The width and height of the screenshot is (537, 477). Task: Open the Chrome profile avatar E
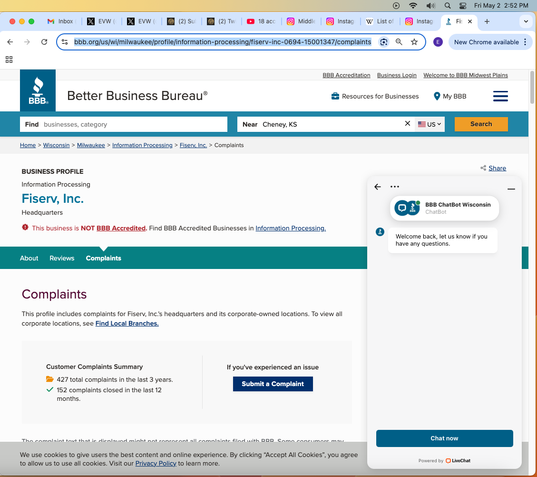438,42
